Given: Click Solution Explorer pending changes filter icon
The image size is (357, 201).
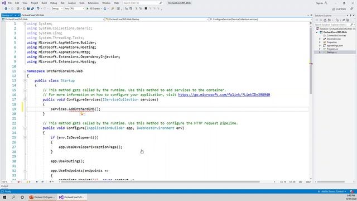Looking at the screenshot, I should [338, 20].
